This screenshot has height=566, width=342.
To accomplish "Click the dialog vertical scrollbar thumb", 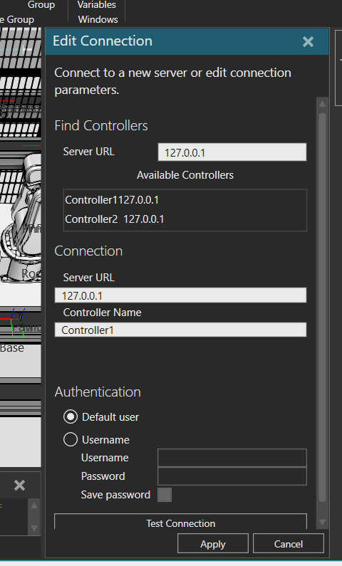I will click(x=322, y=308).
